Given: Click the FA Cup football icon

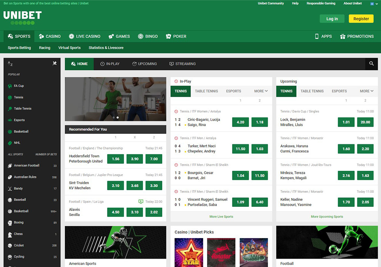Looking at the screenshot, I should click(x=10, y=86).
